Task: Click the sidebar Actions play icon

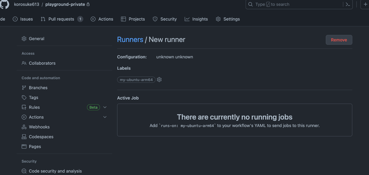Action: pos(24,117)
